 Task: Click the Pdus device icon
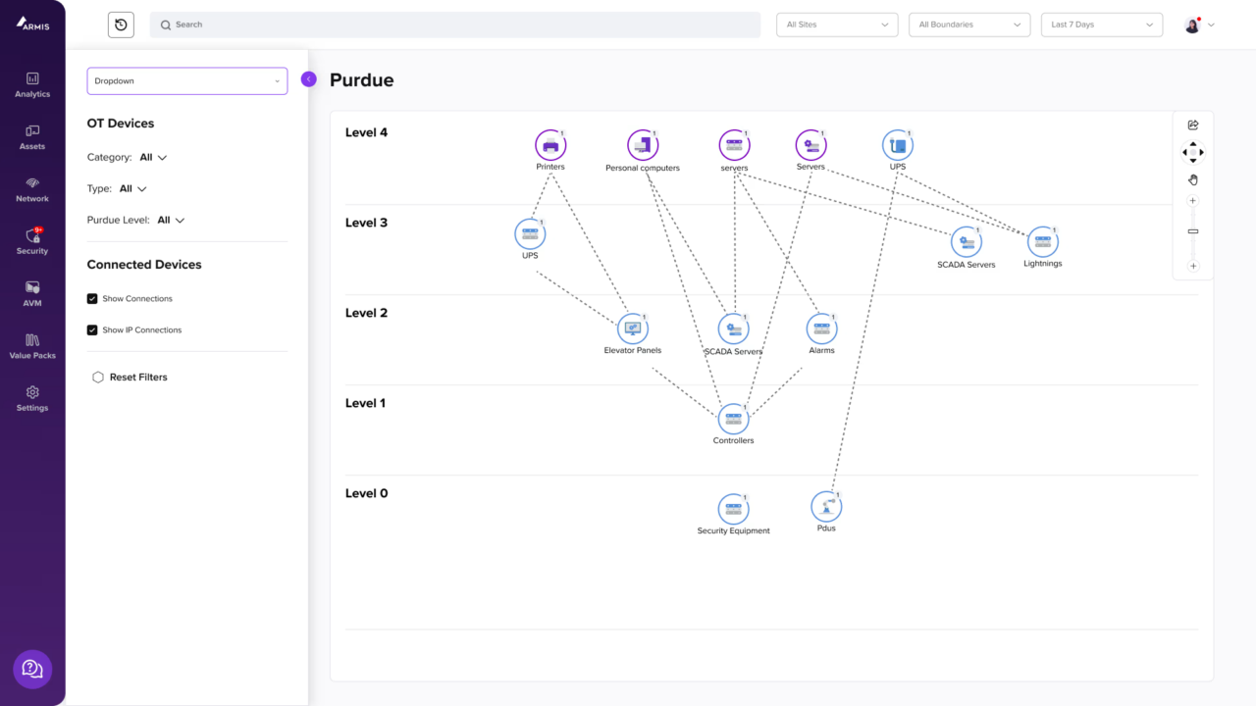click(826, 507)
